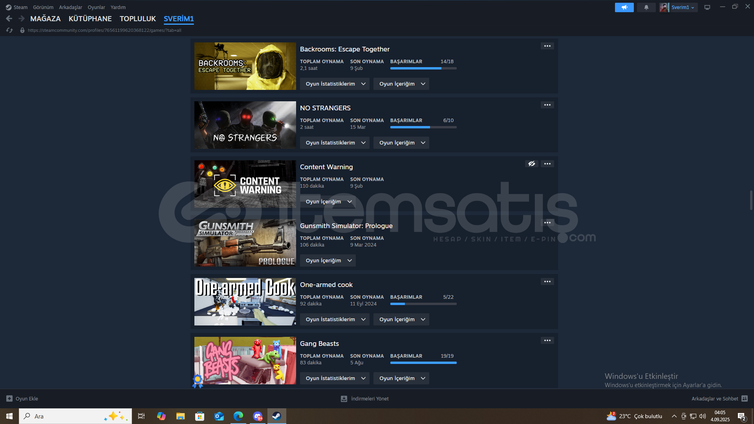This screenshot has height=424, width=754.
Task: Click NO STRANGERS achievements progress bar 6/10
Action: click(x=423, y=127)
